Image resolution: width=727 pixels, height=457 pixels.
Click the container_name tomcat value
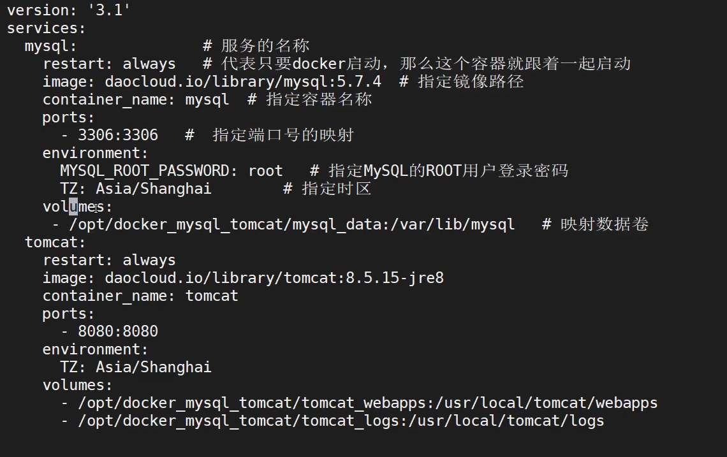pos(212,296)
